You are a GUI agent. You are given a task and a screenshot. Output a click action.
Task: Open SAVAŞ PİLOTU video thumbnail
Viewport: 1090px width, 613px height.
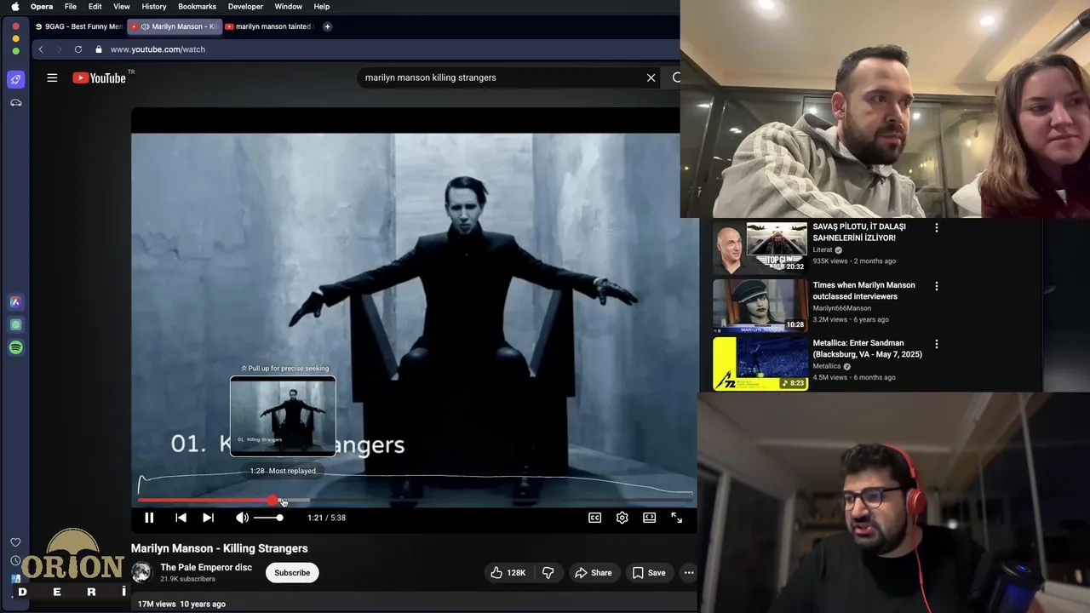click(760, 248)
